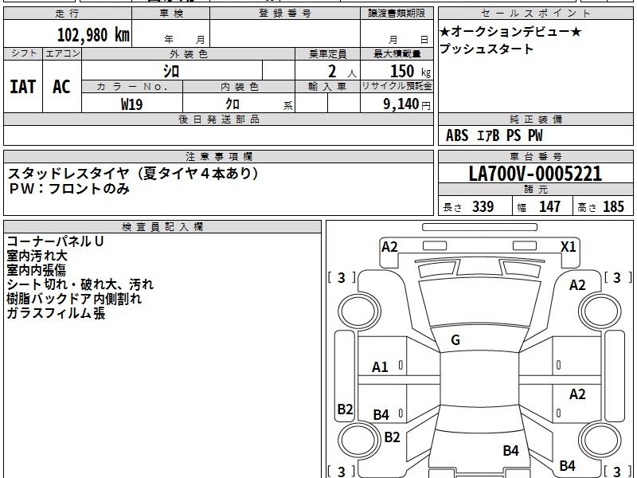The height and width of the screenshot is (478, 637).
Task: Click the カラーNo. label
Action: tap(132, 87)
